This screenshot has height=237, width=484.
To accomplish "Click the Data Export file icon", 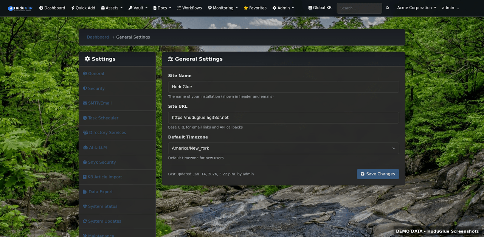I will (x=85, y=192).
